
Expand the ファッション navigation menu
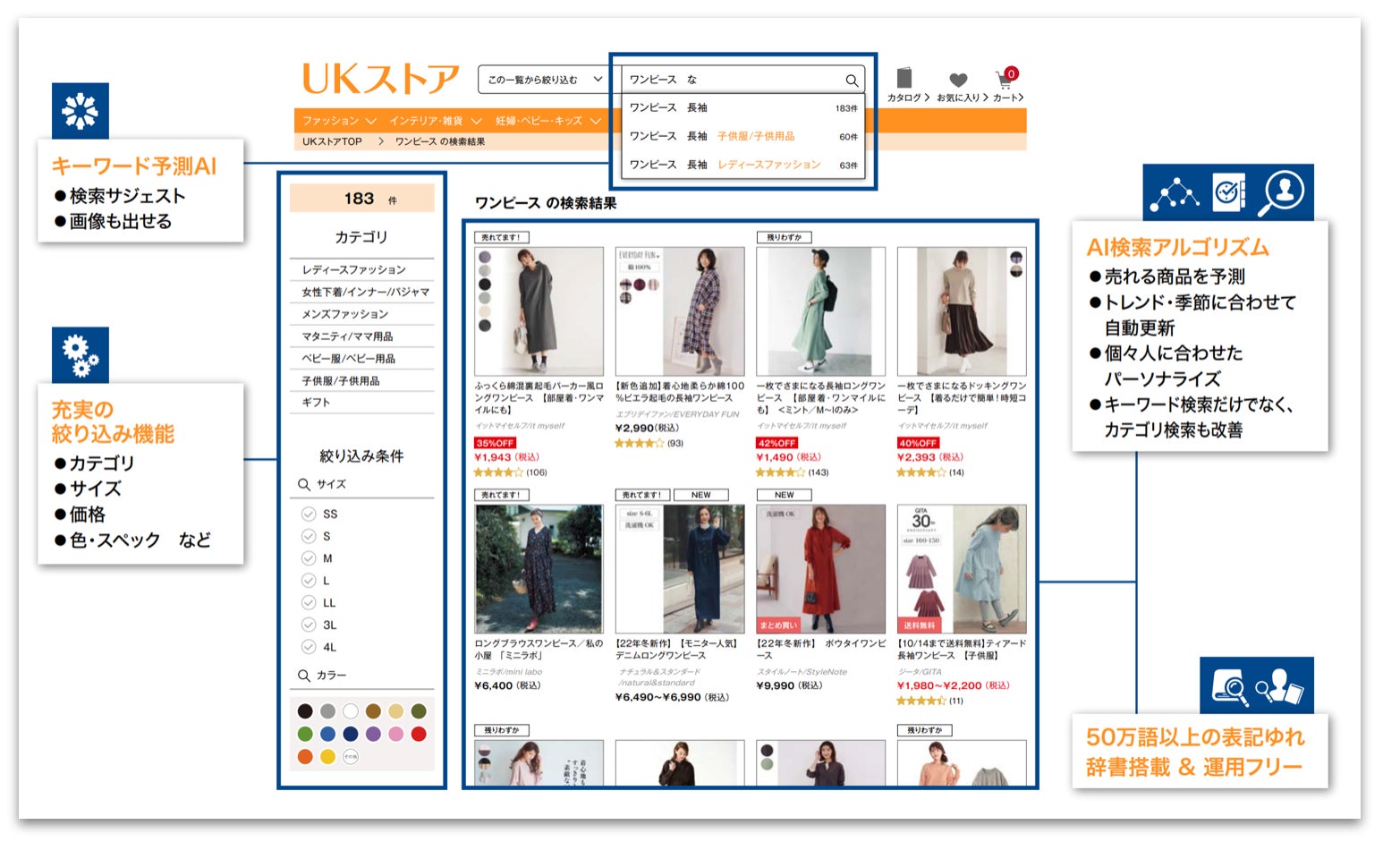pyautogui.click(x=338, y=121)
